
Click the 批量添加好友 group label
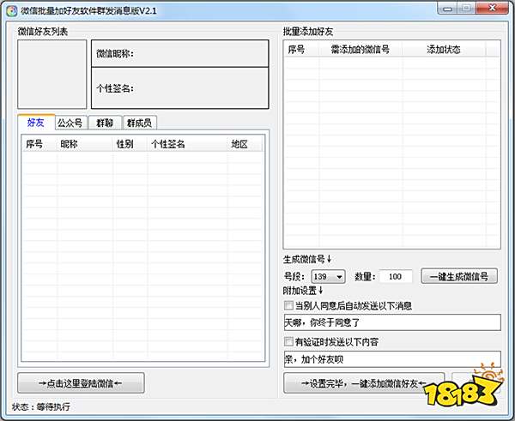click(308, 32)
